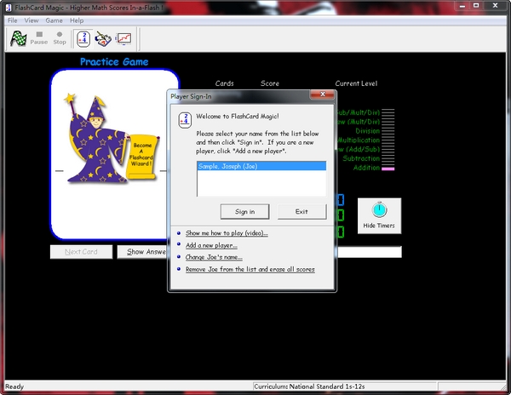
Task: Maximize the FlashCard Magic window
Action: [476, 6]
